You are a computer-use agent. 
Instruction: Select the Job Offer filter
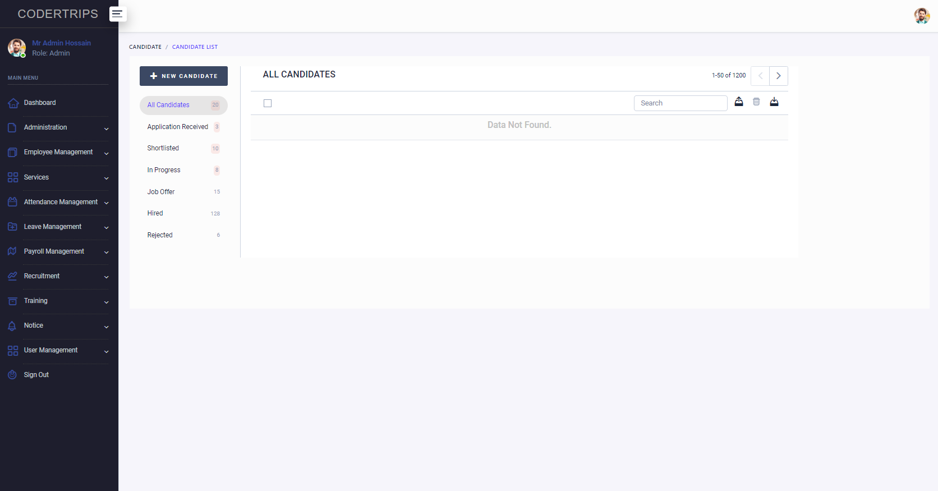(183, 192)
